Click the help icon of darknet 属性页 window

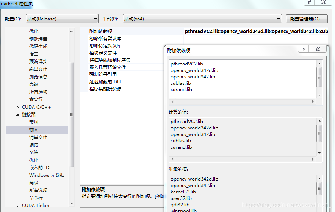(x=309, y=2)
